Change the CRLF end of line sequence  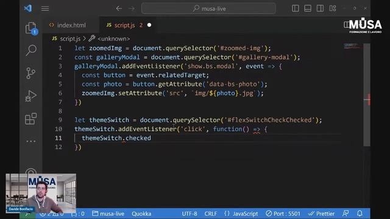coord(211,214)
